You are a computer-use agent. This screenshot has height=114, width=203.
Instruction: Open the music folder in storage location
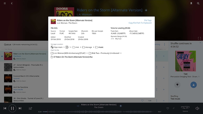click(x=99, y=47)
